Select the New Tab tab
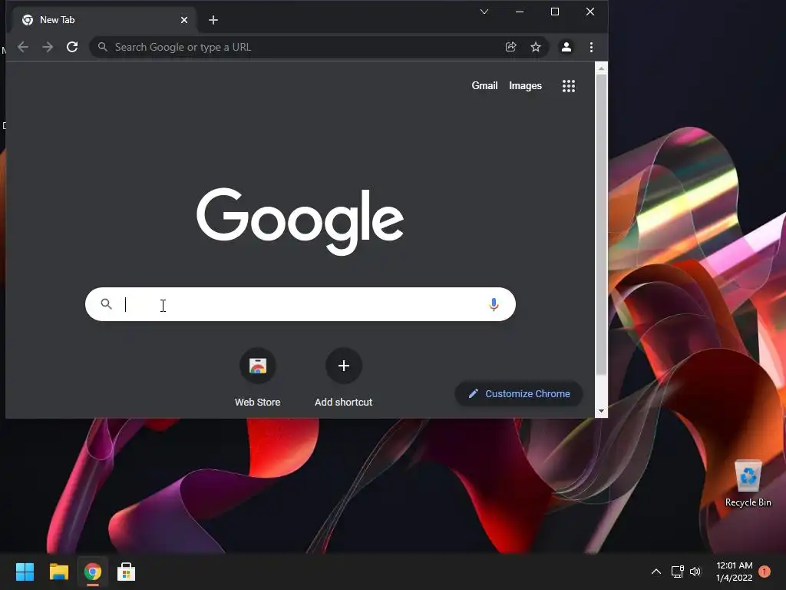Image resolution: width=786 pixels, height=590 pixels. [104, 20]
